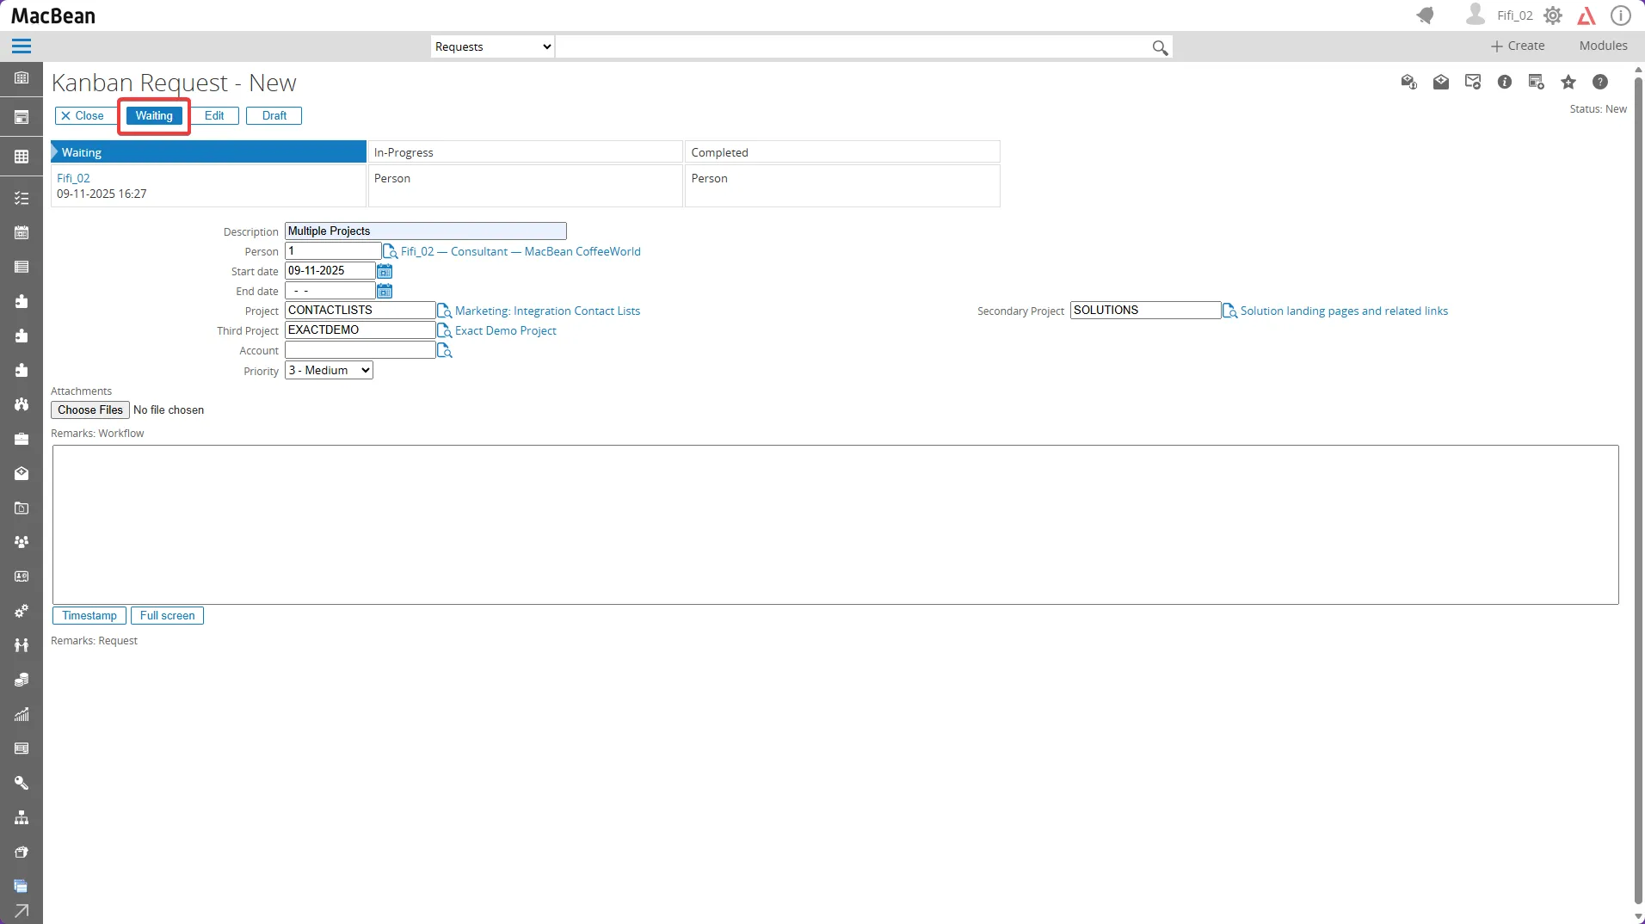This screenshot has height=924, width=1645.
Task: Open the Marketing: Integration Contact Lists link
Action: click(547, 311)
